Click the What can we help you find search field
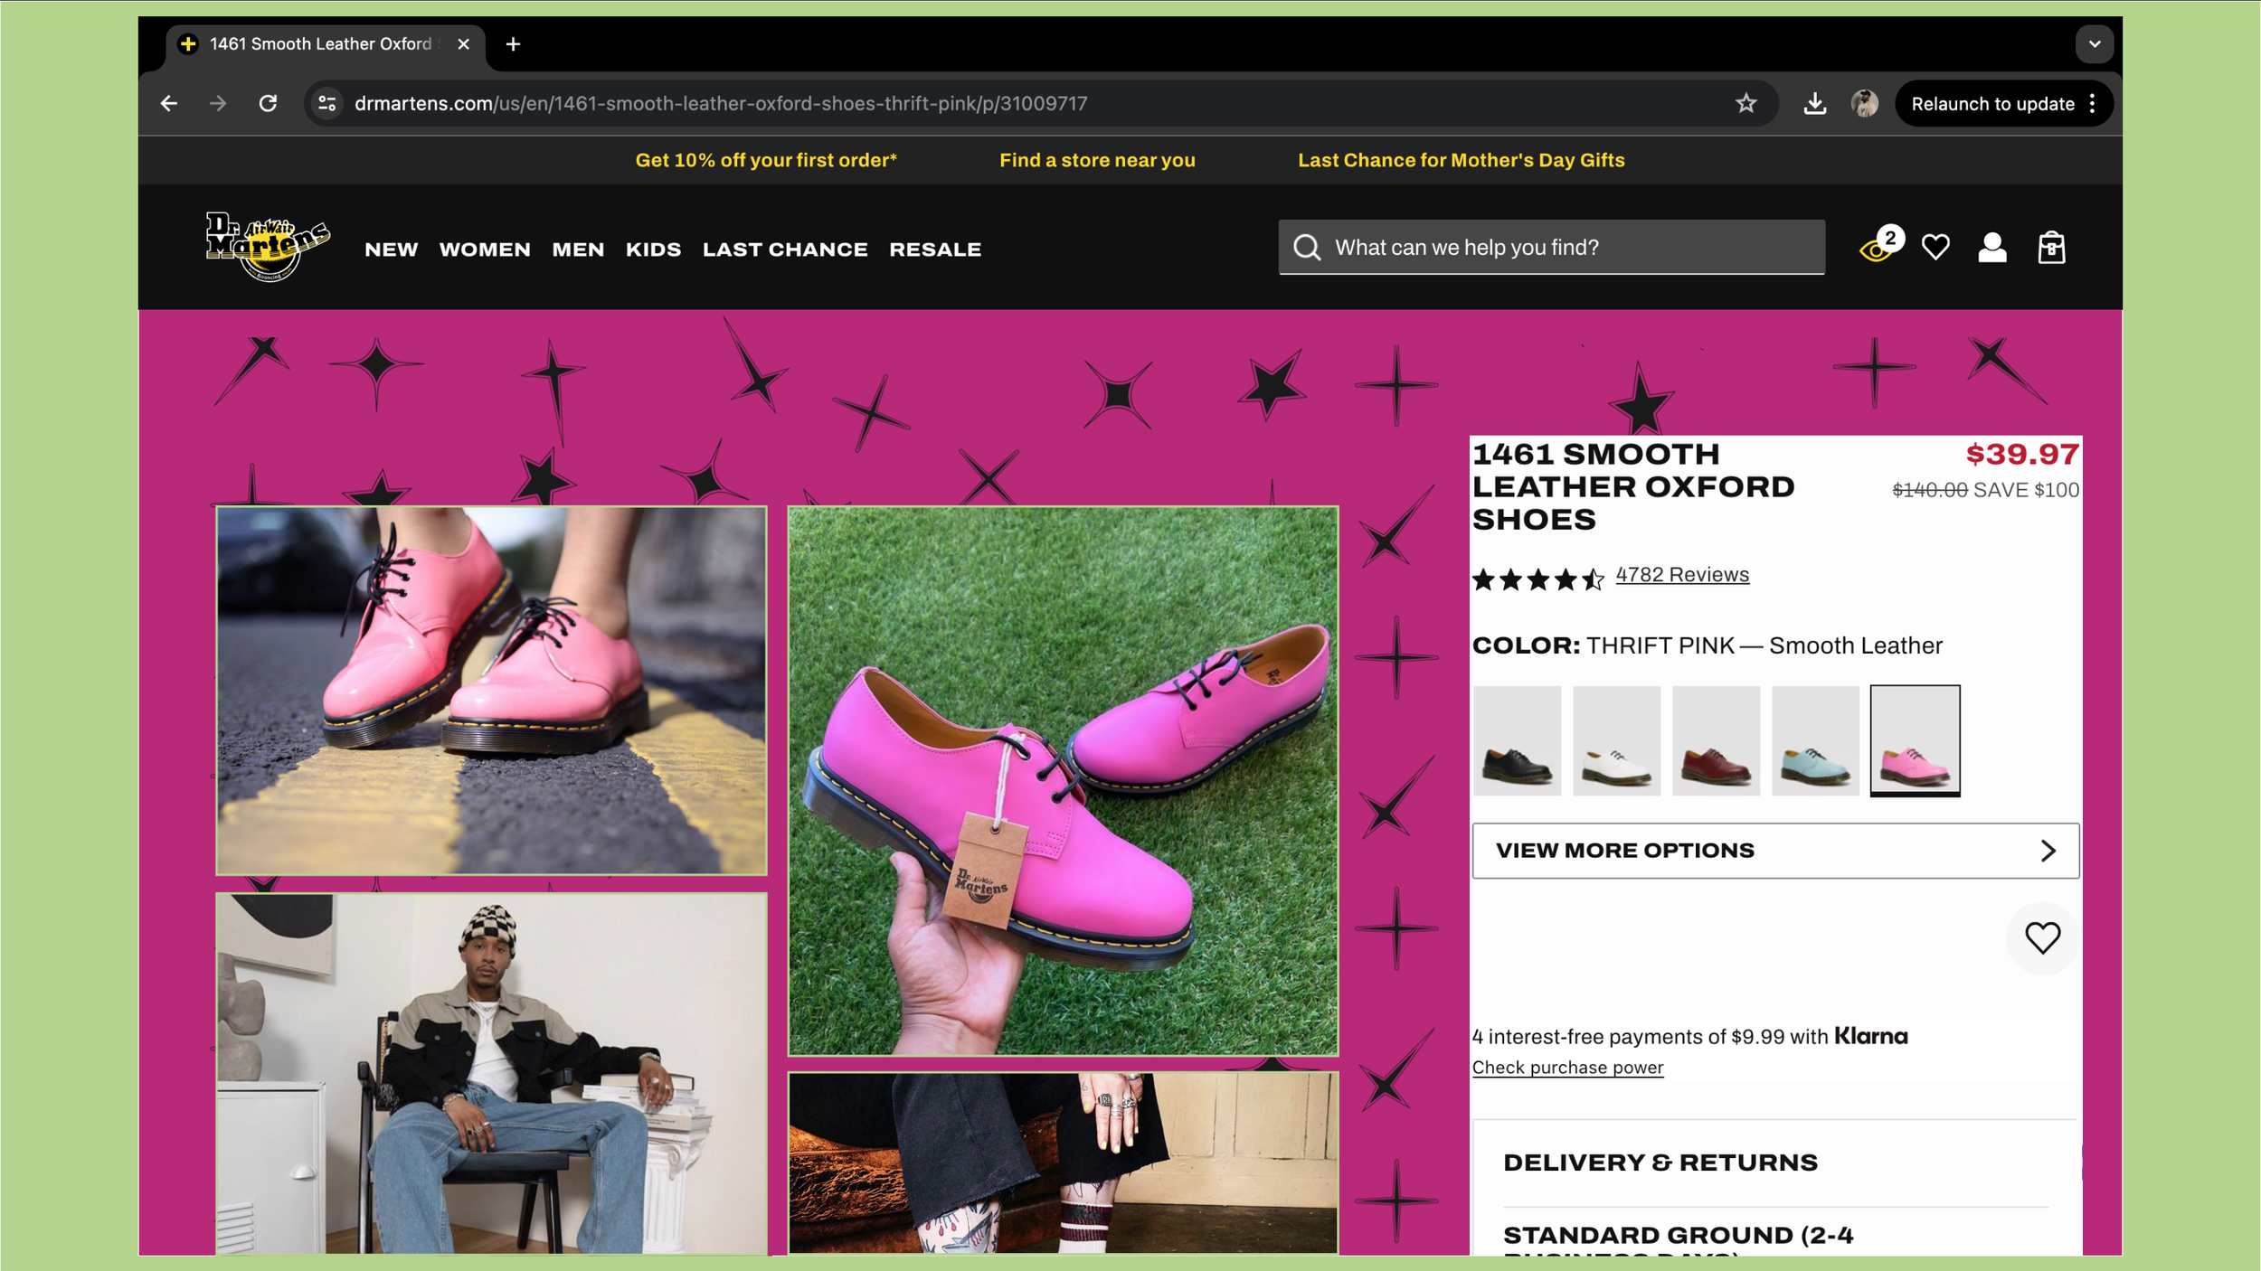 pos(1551,248)
